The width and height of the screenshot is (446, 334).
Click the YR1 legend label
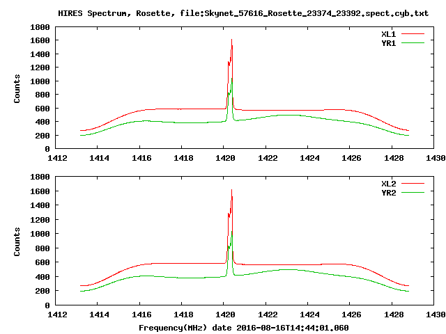point(389,43)
